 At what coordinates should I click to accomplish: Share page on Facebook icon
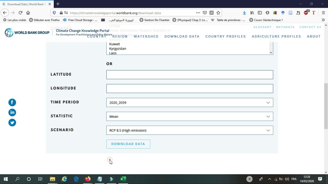click(12, 102)
